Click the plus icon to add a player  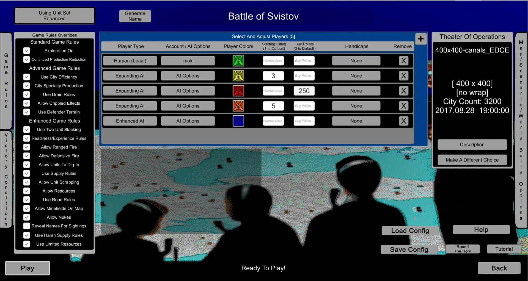(421, 39)
